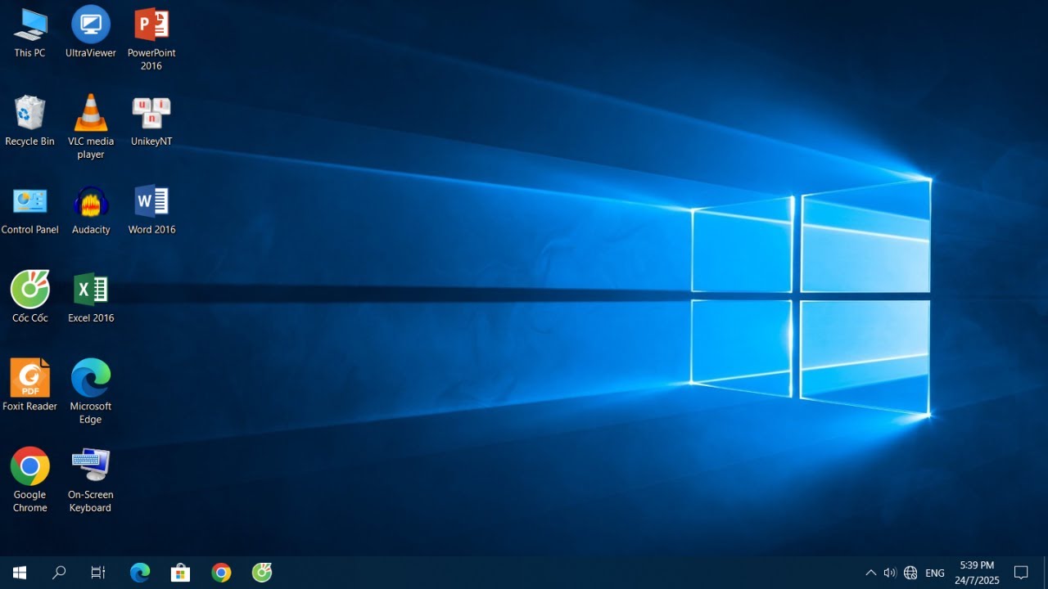1048x589 pixels.
Task: Launch Microsoft Edge from the taskbar
Action: click(x=140, y=573)
